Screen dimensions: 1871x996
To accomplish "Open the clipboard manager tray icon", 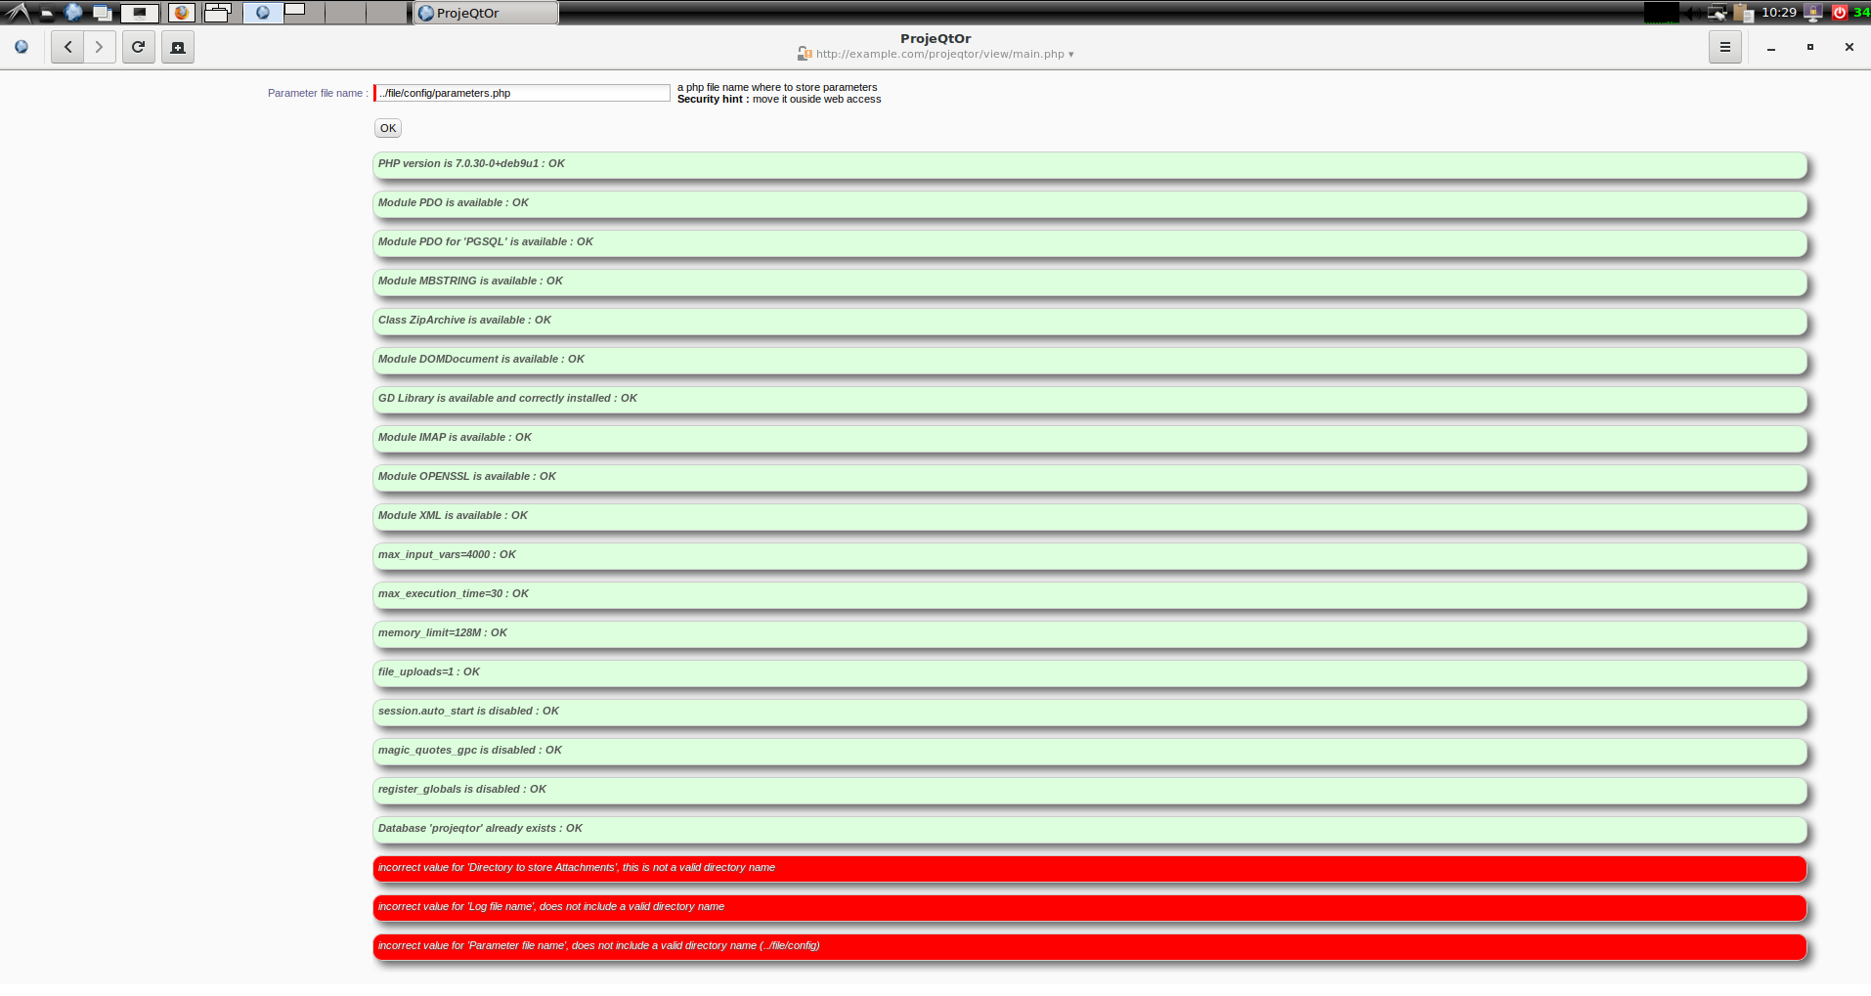I will click(1744, 13).
